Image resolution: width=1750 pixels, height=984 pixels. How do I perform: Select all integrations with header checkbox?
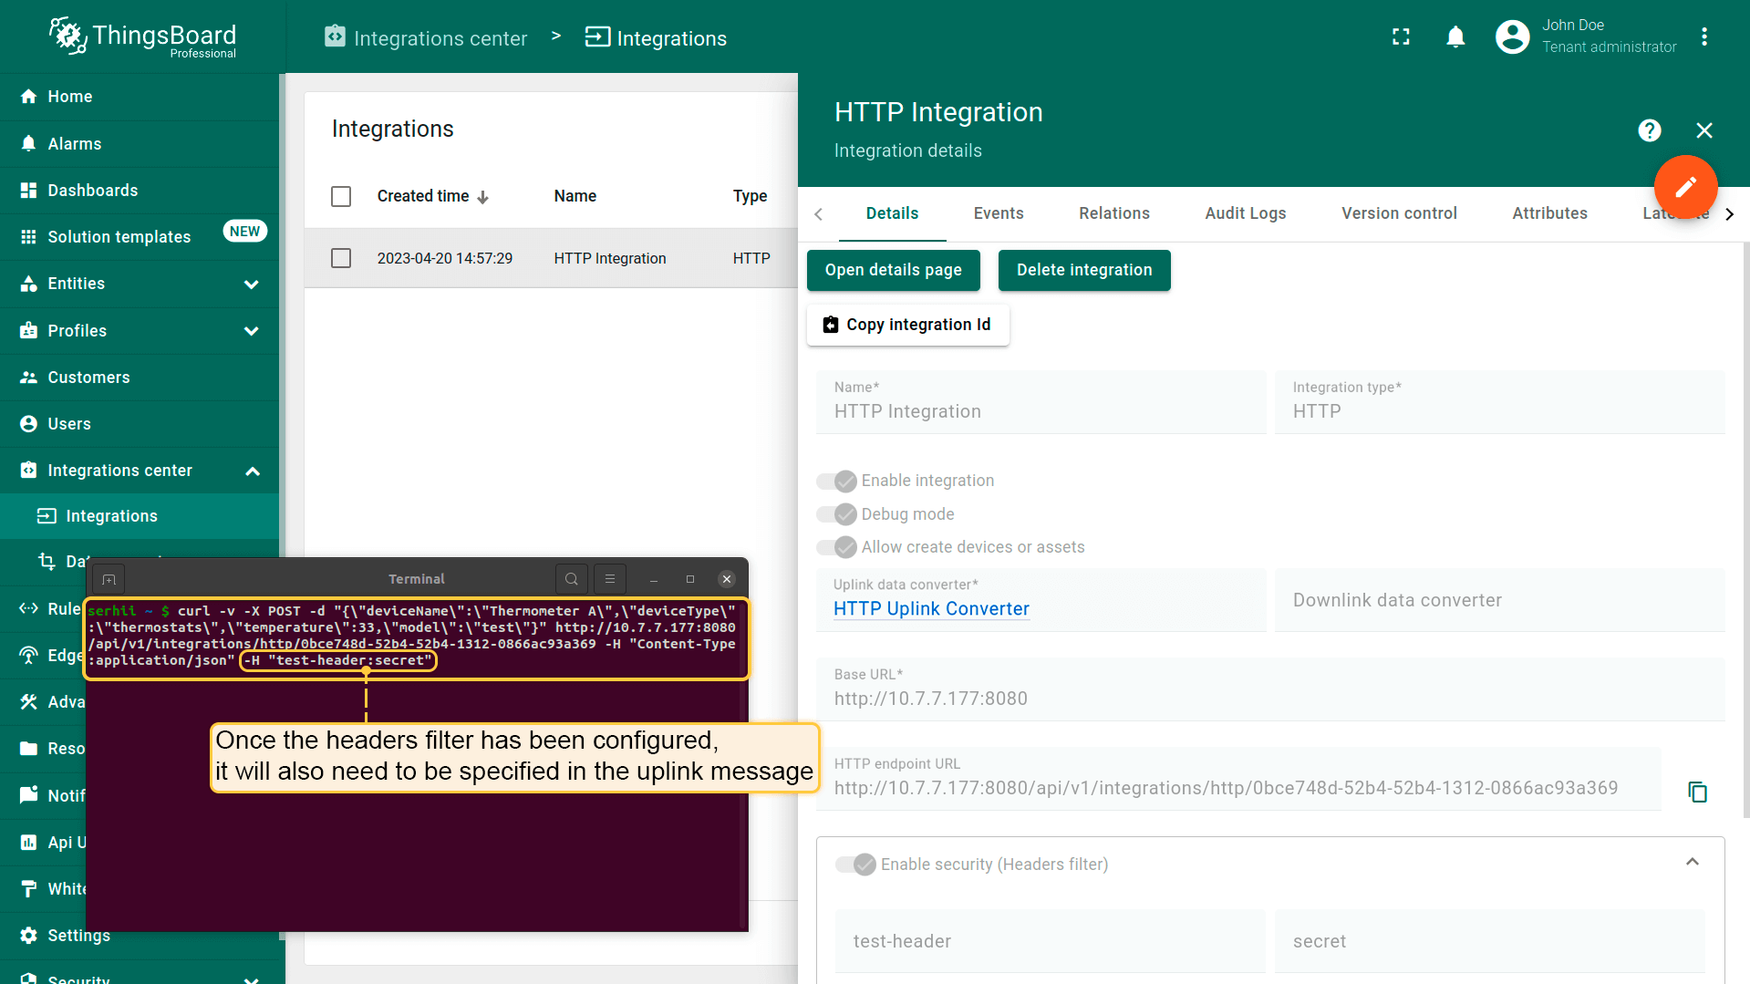click(341, 196)
